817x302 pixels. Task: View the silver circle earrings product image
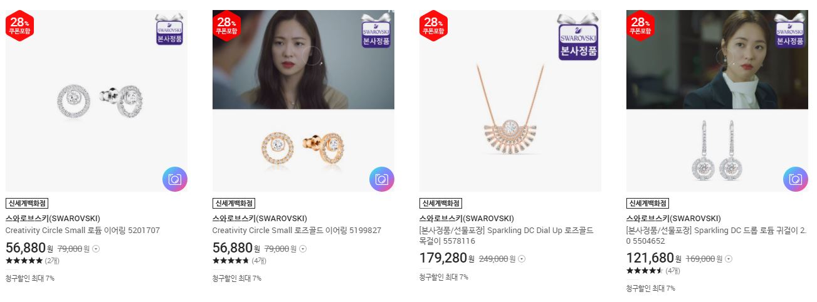point(97,101)
